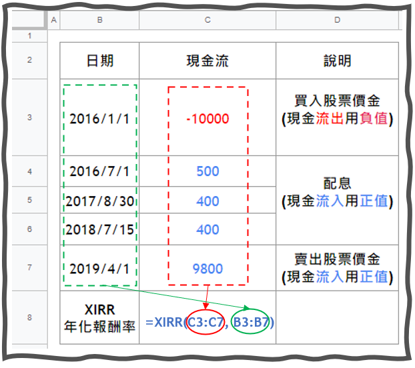This screenshot has width=415, height=368.
Task: Select the date cell 2016/7/1
Action: (x=99, y=171)
